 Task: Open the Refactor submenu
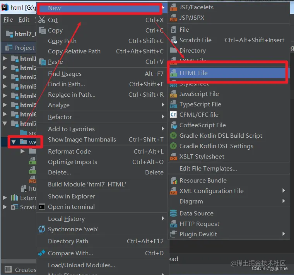coord(101,117)
